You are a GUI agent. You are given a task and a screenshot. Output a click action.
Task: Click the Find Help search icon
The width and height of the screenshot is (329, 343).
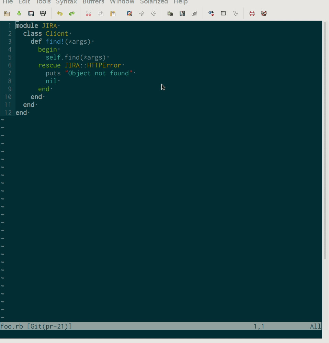[x=264, y=13]
